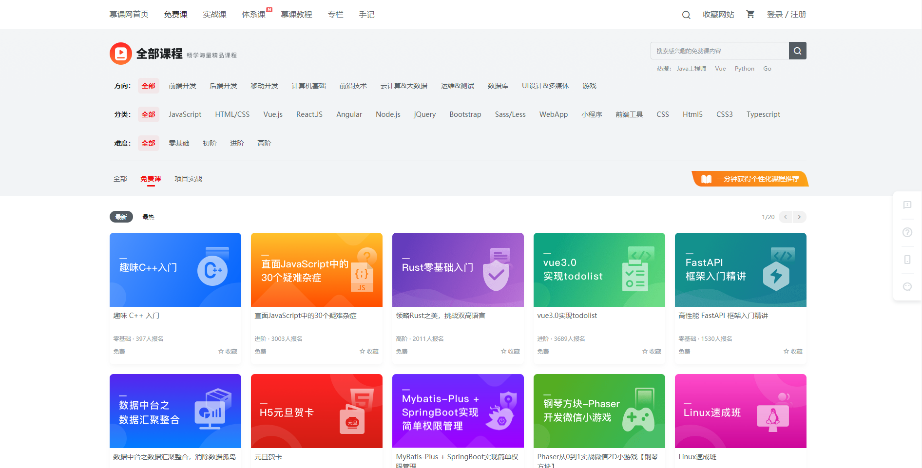Filter category by 小程序

pyautogui.click(x=592, y=114)
